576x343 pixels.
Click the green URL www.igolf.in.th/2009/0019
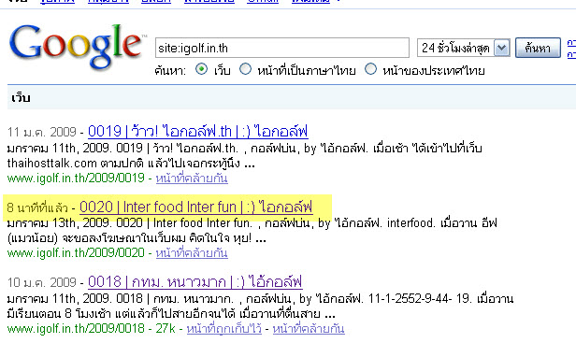point(76,179)
